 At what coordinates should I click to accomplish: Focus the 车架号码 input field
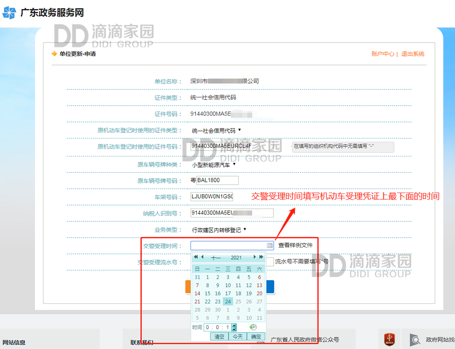click(x=212, y=196)
